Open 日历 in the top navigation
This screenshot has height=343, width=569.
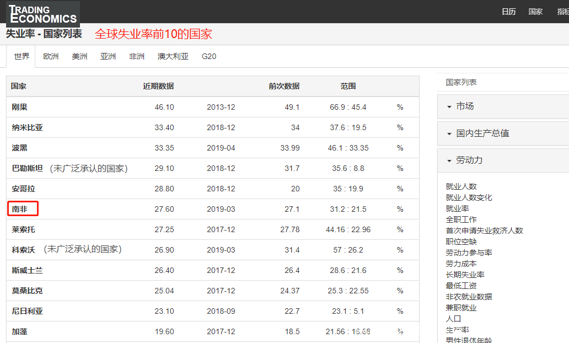[508, 12]
